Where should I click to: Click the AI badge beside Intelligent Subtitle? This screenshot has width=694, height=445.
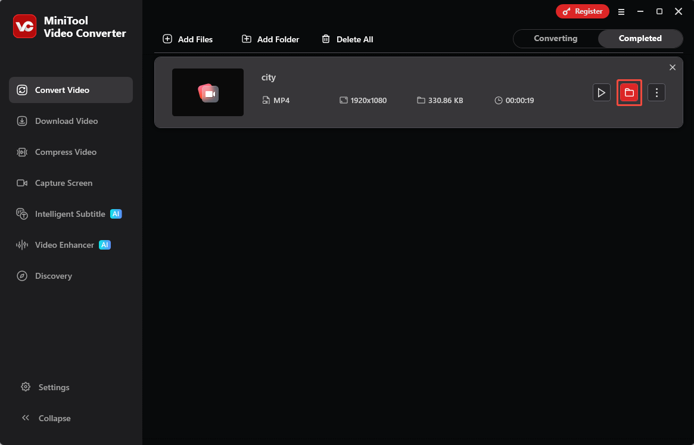[x=116, y=214]
